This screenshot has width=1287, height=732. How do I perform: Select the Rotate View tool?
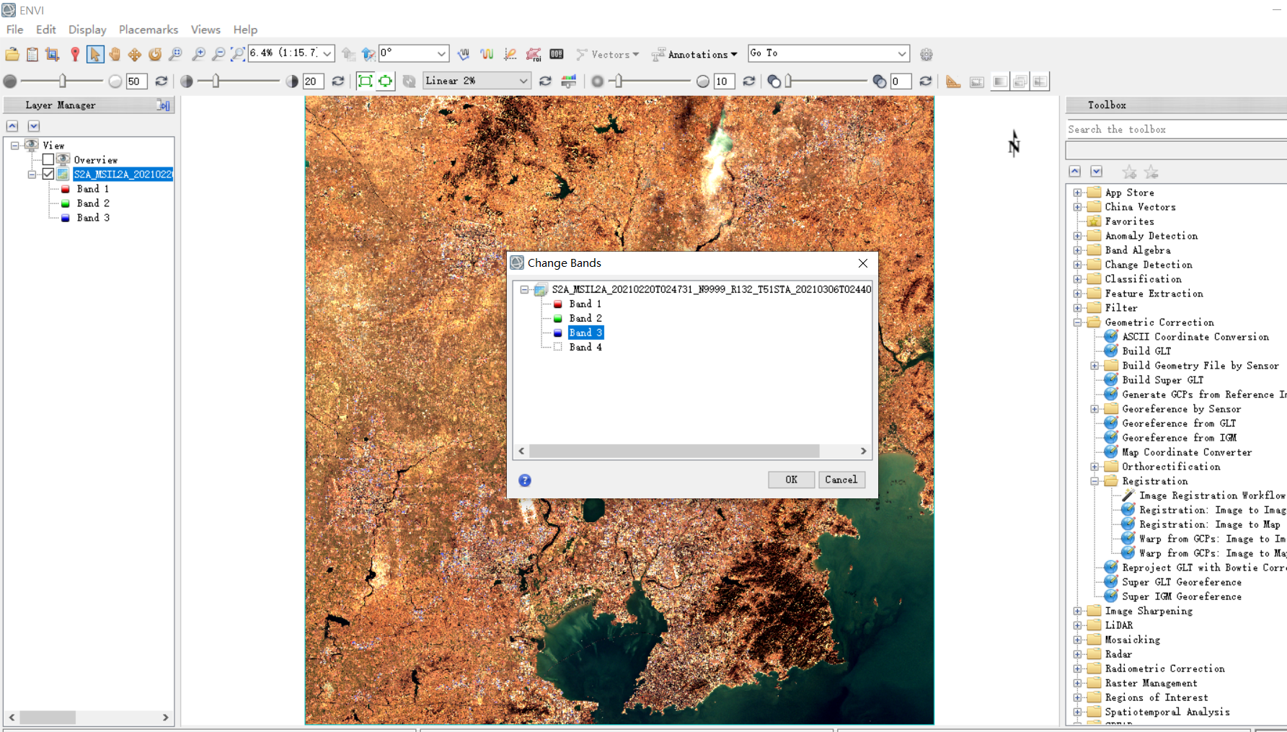tap(155, 53)
